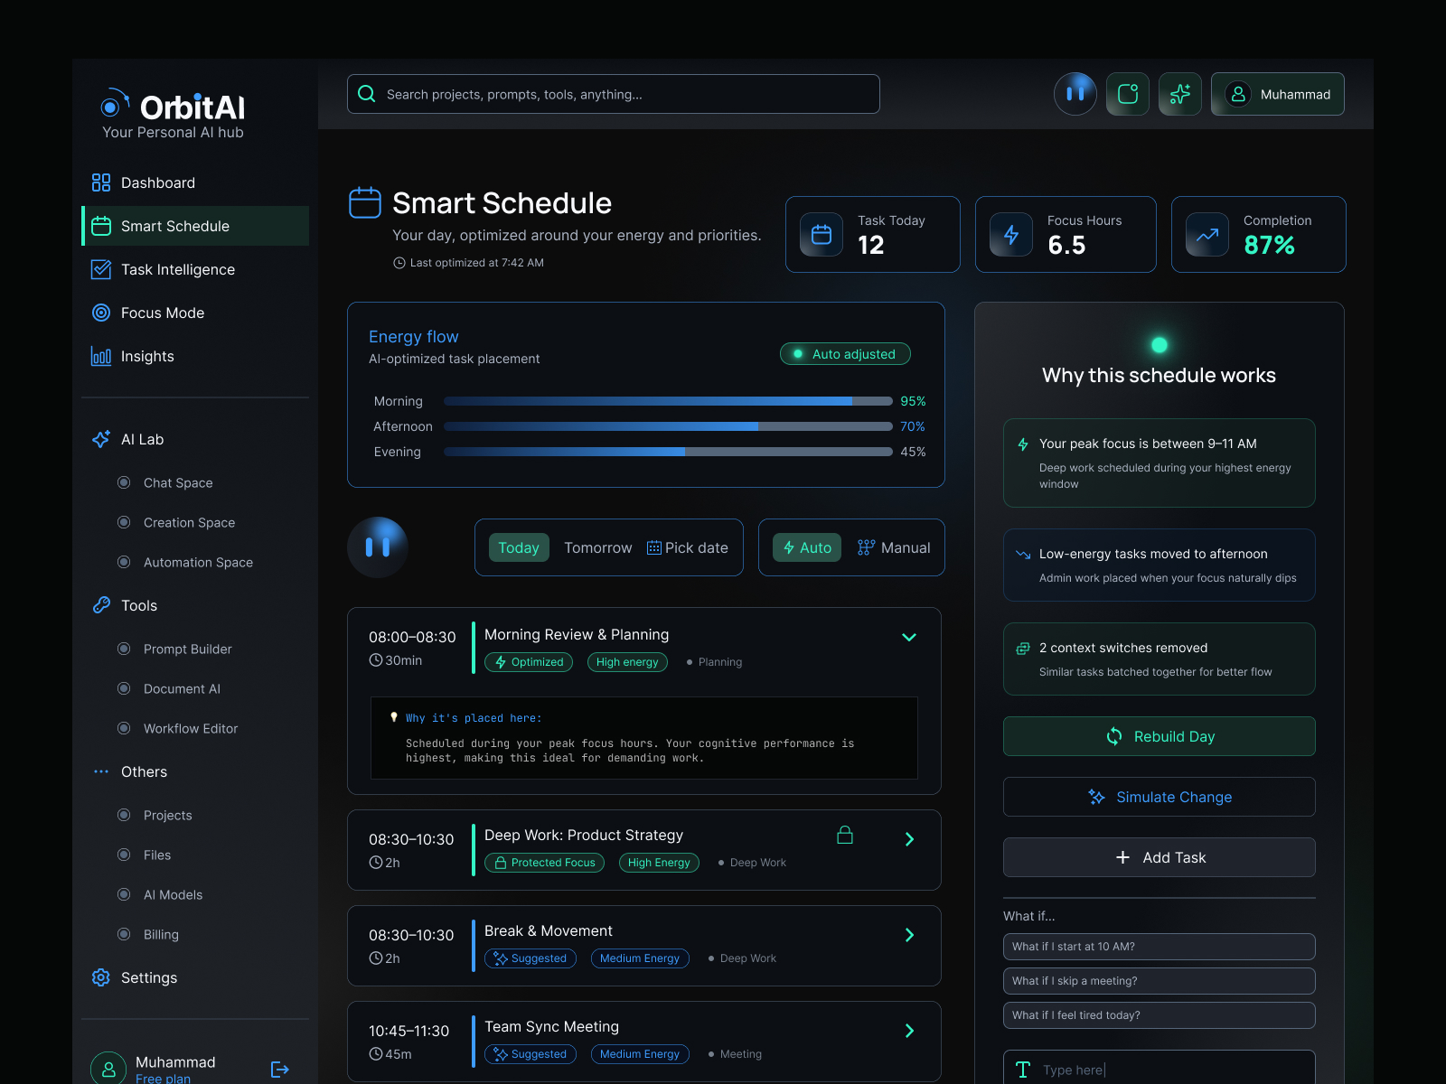Screen dimensions: 1446x1084
Task: Switch schedule mode from Auto to Manual
Action: 895,547
